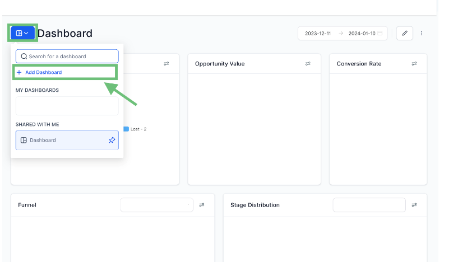Click the Dashboard page title
This screenshot has height=262, width=467.
(x=64, y=34)
